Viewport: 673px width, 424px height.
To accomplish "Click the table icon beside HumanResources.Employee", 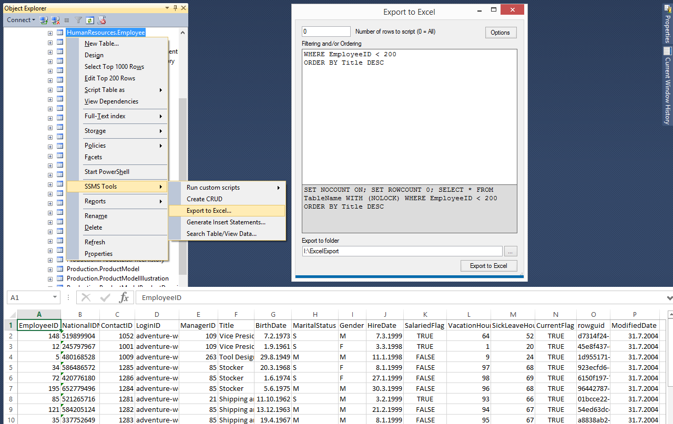I will pyautogui.click(x=60, y=33).
